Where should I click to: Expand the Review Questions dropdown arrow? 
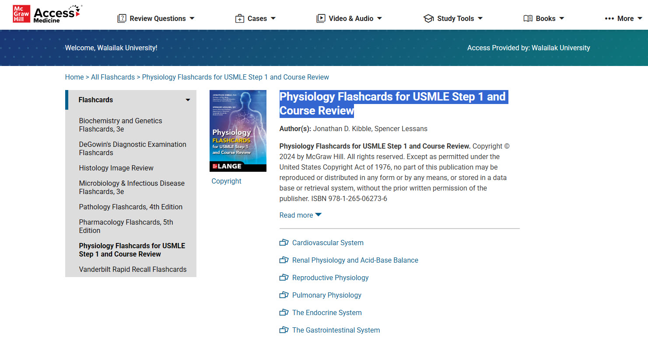point(192,18)
